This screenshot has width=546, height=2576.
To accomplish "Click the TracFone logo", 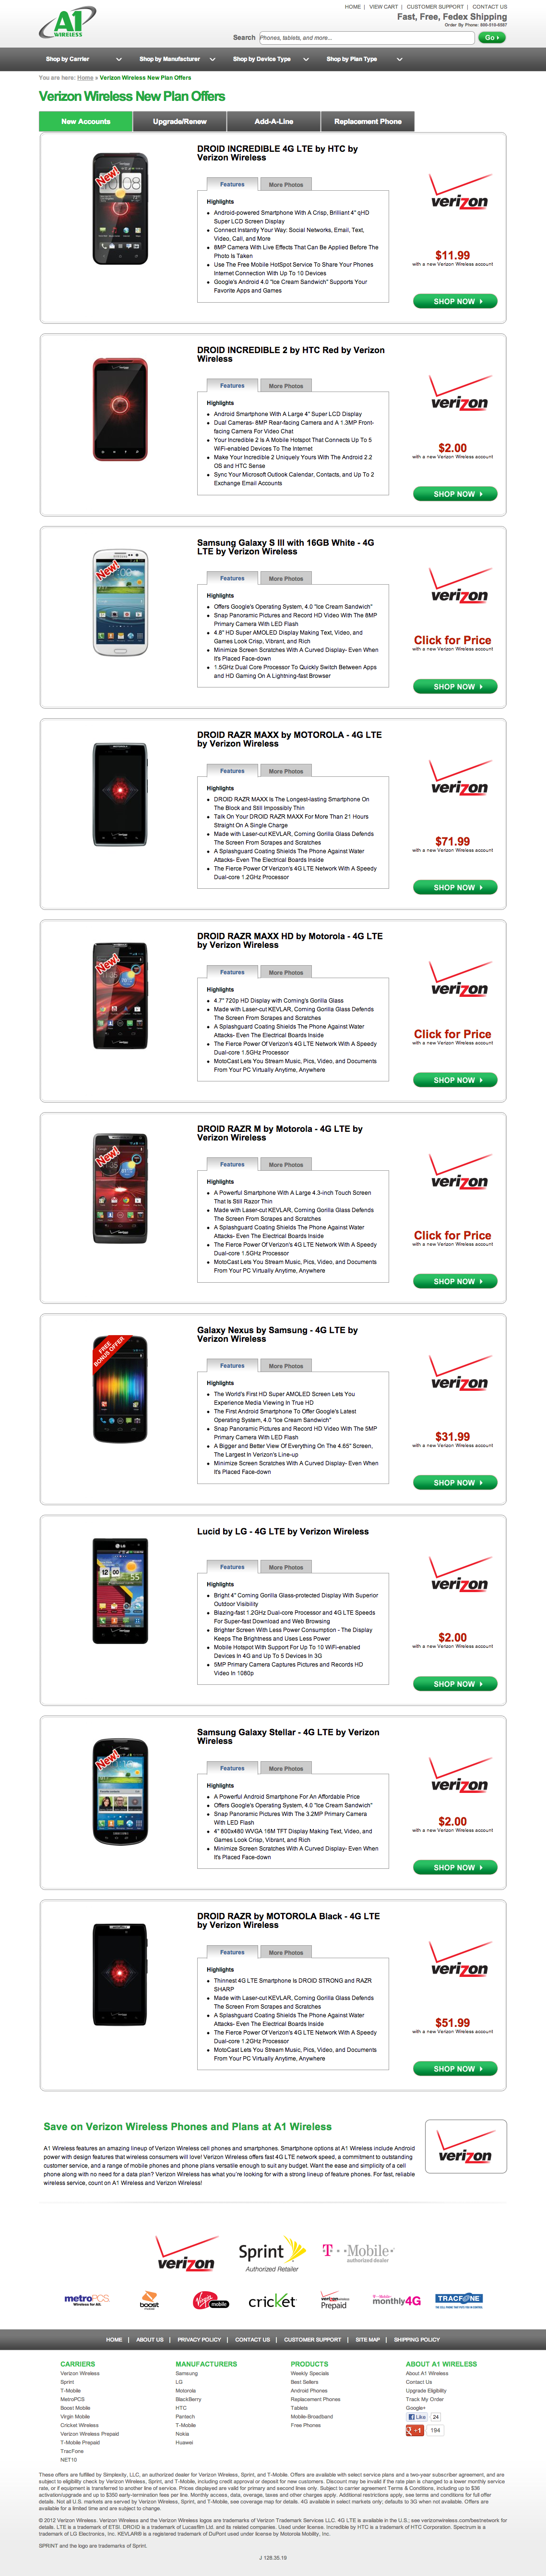I will tap(459, 2298).
